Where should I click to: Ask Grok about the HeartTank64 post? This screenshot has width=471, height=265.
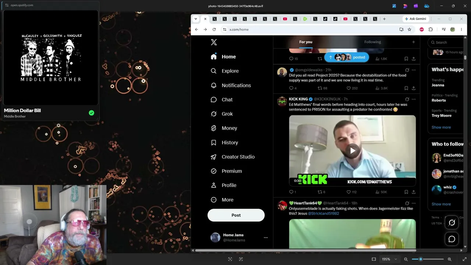(407, 203)
